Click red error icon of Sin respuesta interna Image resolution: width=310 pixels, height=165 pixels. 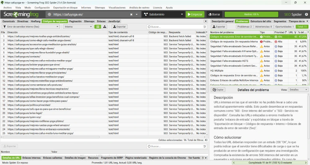click(261, 42)
